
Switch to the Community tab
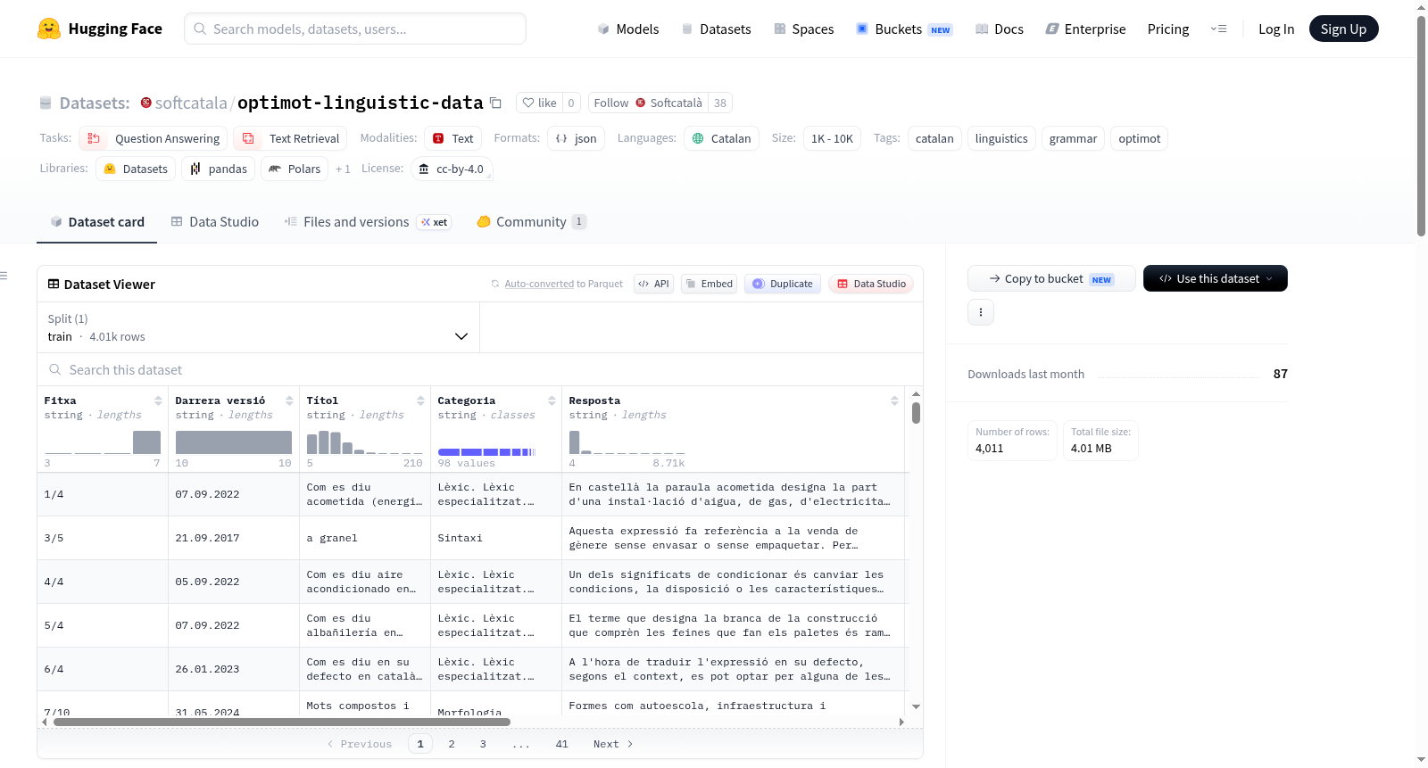pyautogui.click(x=531, y=221)
